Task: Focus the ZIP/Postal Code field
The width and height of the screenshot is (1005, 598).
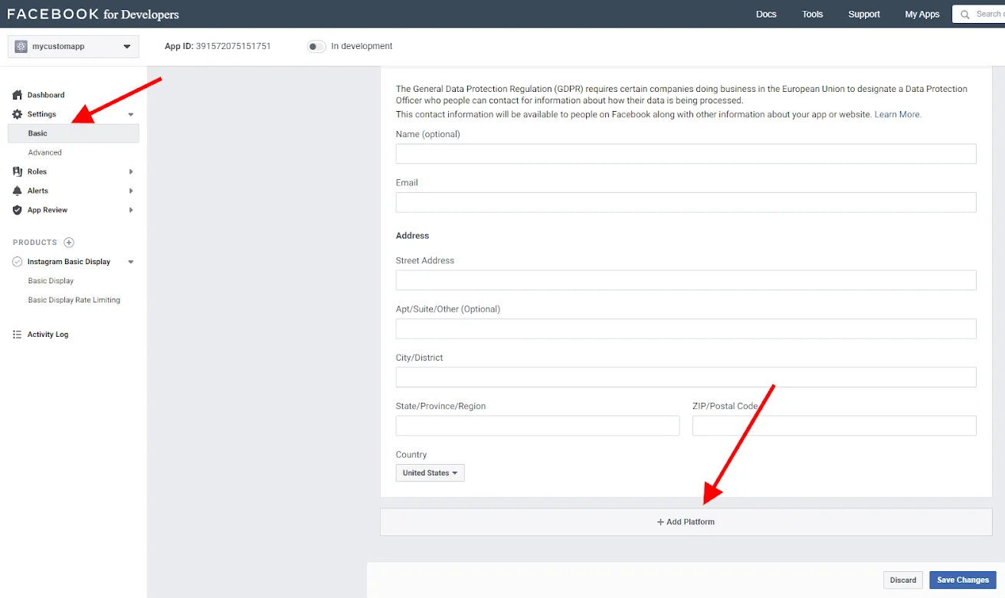Action: click(x=834, y=426)
